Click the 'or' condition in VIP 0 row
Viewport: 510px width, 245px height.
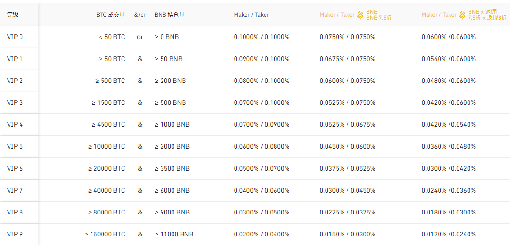(140, 37)
